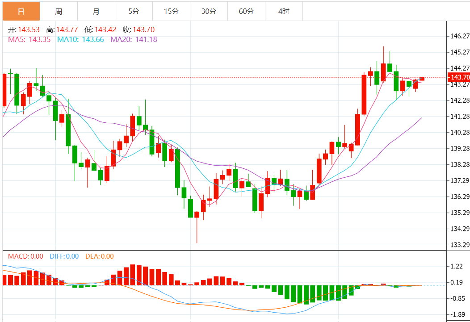Click the -1.89 MACD axis label

coord(457,315)
